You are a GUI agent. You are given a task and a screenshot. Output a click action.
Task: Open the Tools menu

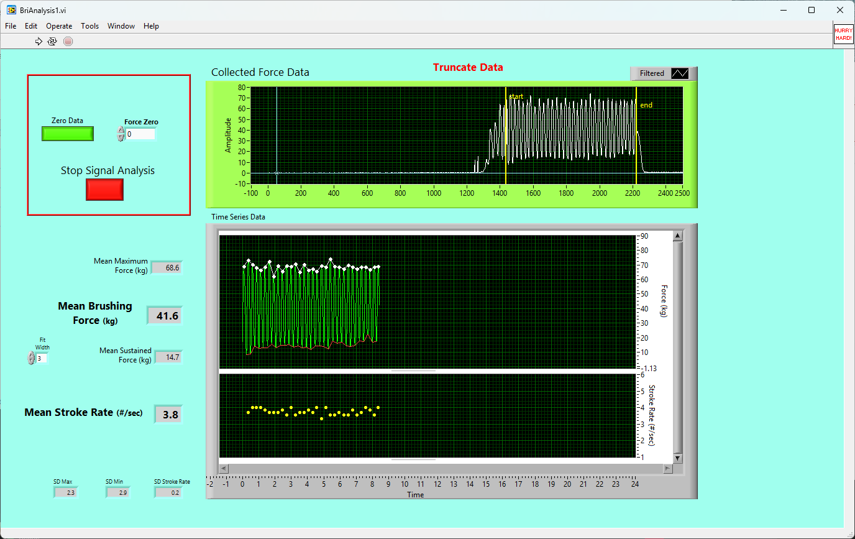[89, 26]
